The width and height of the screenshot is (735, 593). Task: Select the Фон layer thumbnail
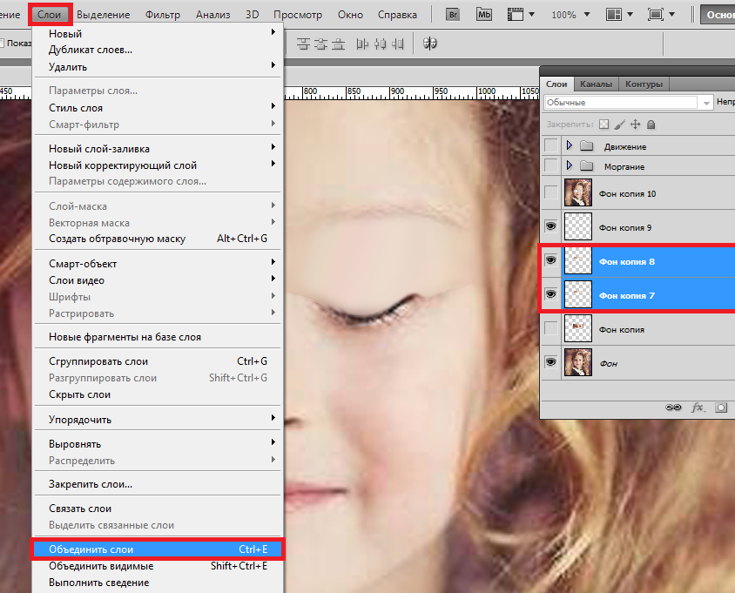click(x=578, y=362)
